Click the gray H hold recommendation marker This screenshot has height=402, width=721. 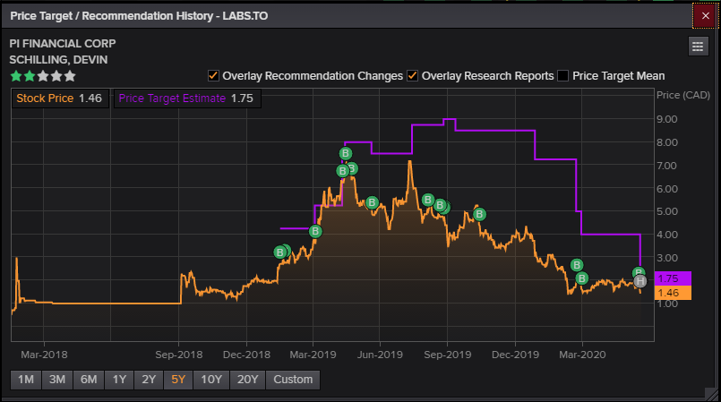(639, 282)
